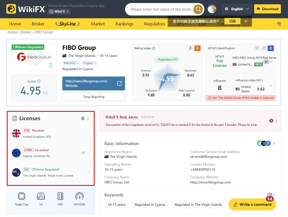Click the WikiFX app link chip

59,11
